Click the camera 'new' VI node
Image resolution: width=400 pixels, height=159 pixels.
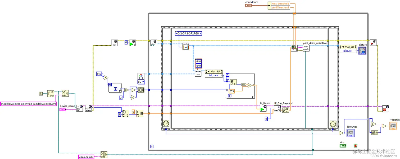tap(115, 43)
